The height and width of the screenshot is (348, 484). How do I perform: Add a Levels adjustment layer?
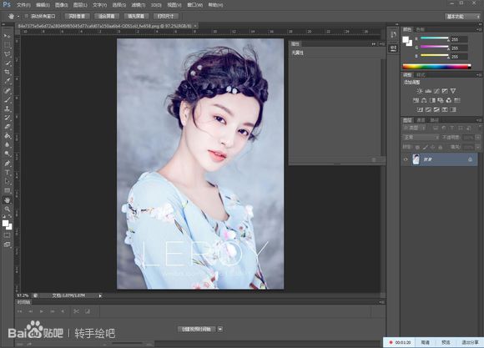[428, 91]
